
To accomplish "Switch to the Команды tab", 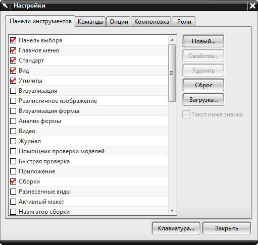I will point(90,22).
